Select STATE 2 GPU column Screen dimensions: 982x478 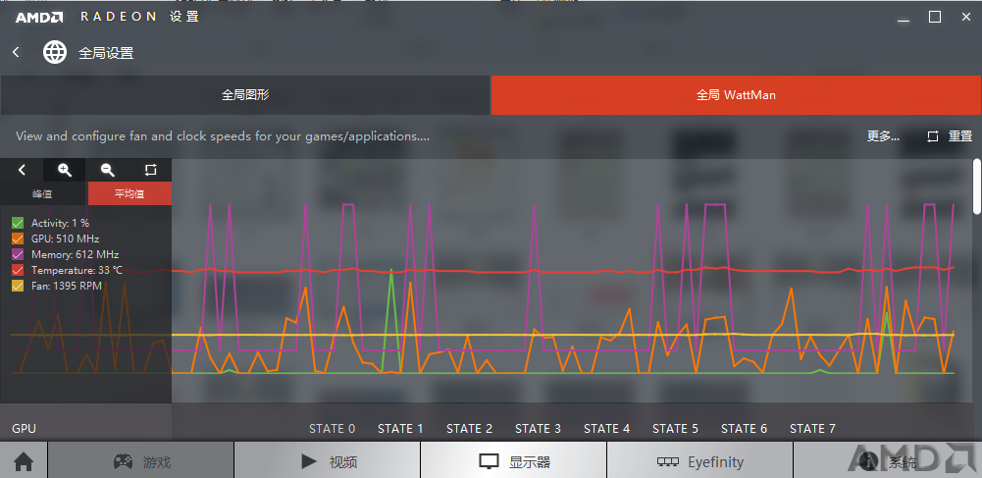click(469, 429)
